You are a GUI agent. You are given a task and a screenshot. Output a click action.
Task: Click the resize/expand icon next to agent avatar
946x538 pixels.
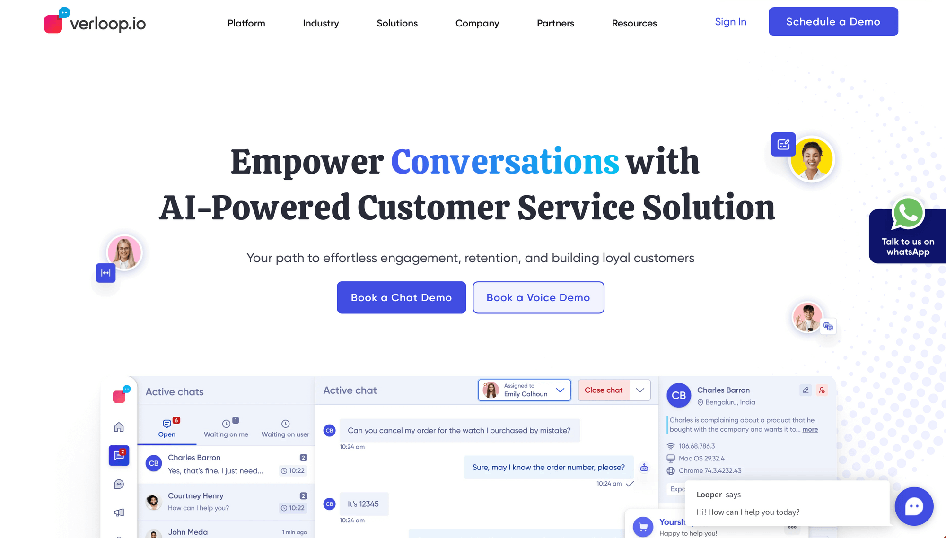click(x=106, y=272)
